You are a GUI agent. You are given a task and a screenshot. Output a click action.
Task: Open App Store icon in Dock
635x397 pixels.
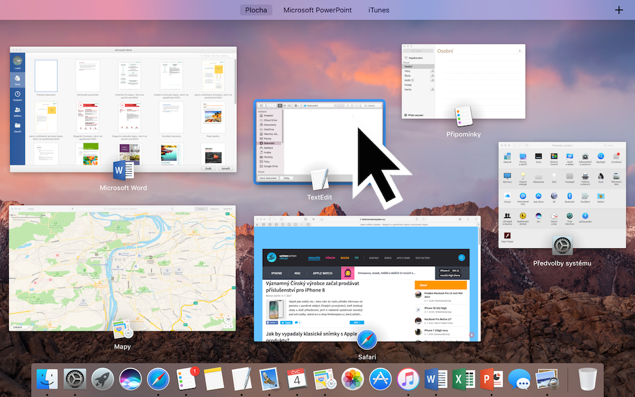click(x=380, y=379)
